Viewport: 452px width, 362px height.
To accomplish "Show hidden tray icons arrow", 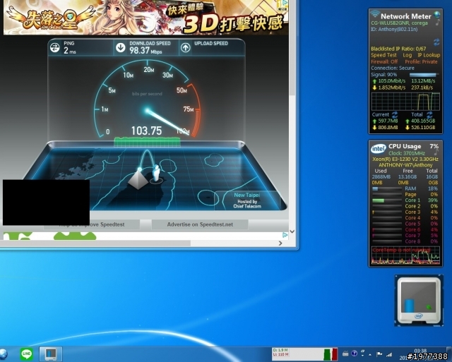I will pyautogui.click(x=370, y=354).
